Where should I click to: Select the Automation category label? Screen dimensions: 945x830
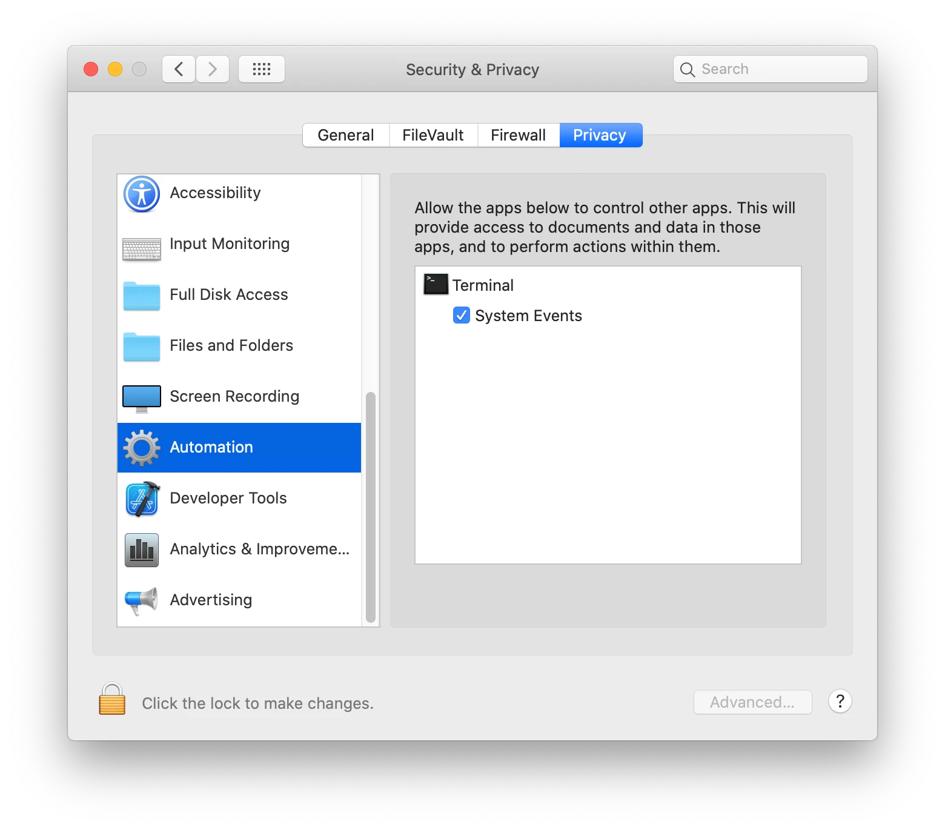[211, 448]
